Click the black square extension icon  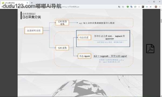point(143,7)
